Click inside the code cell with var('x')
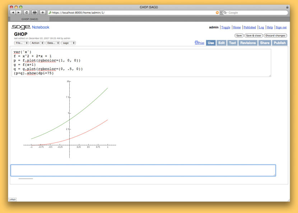Image resolution: width=298 pixels, height=213 pixels. pos(141,63)
